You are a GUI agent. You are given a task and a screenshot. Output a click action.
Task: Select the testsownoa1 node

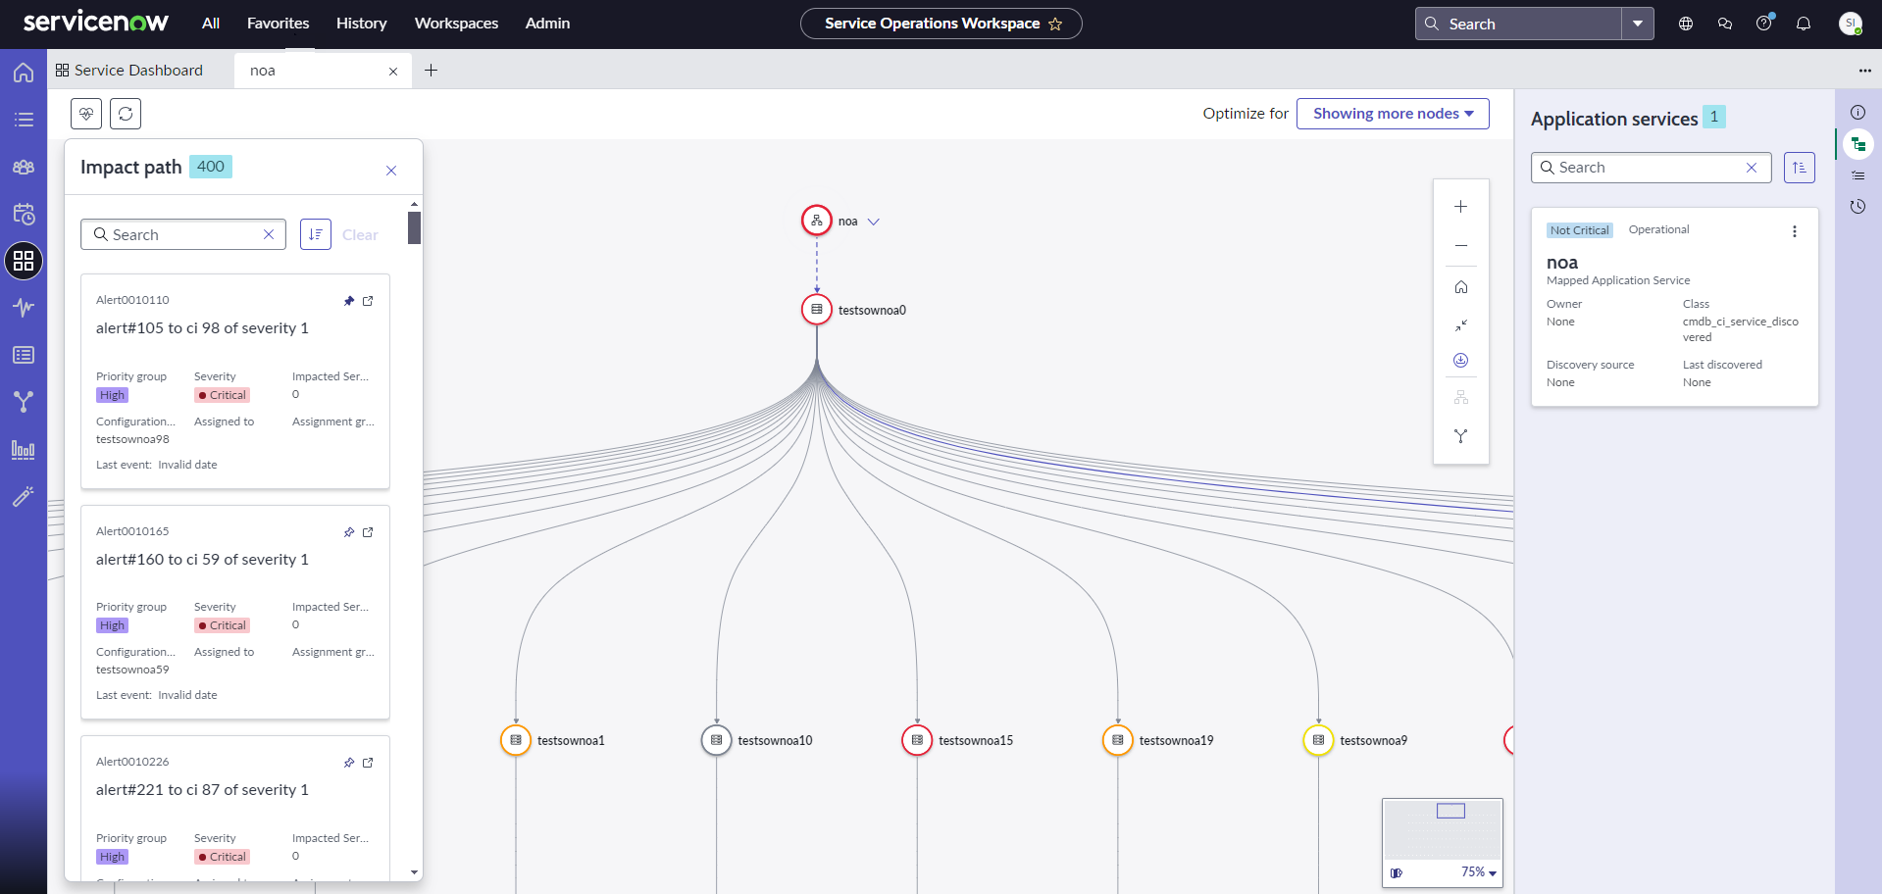click(x=516, y=740)
